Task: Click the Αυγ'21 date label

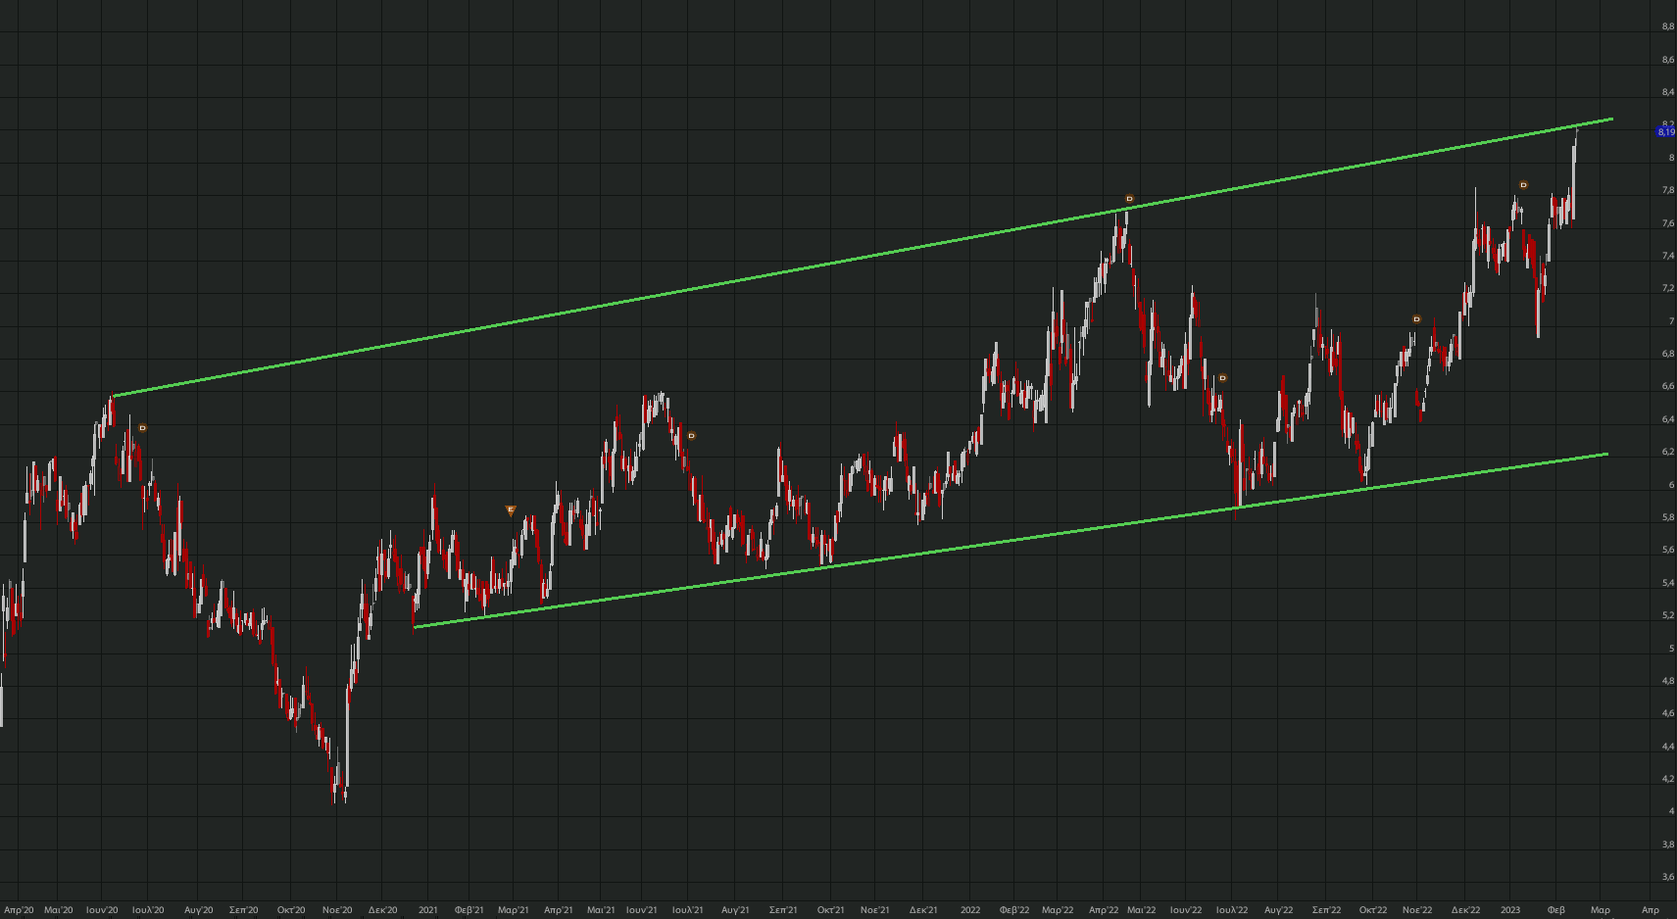Action: point(736,910)
